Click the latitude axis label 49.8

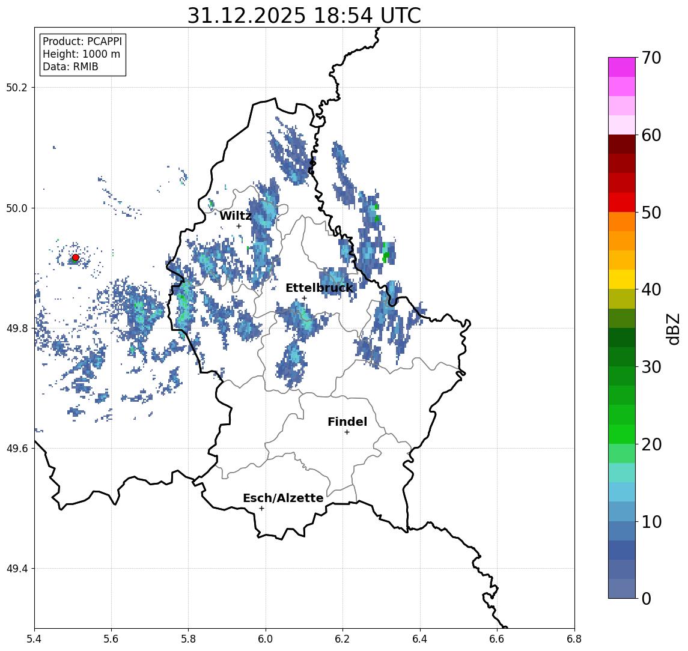point(17,328)
